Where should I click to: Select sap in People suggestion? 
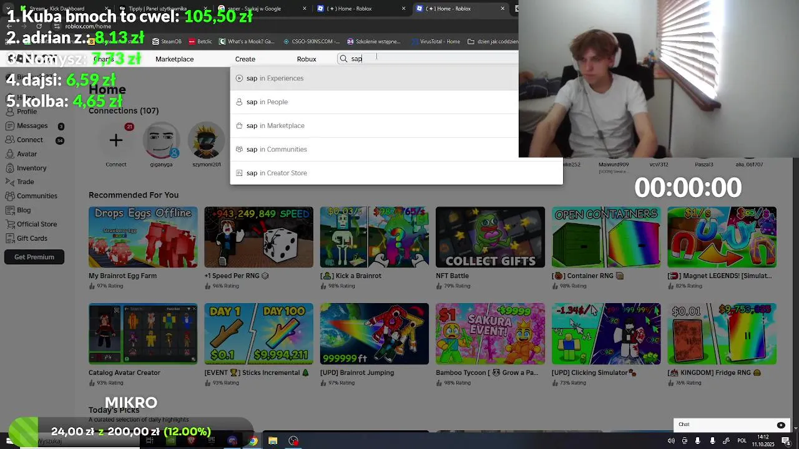(396, 102)
